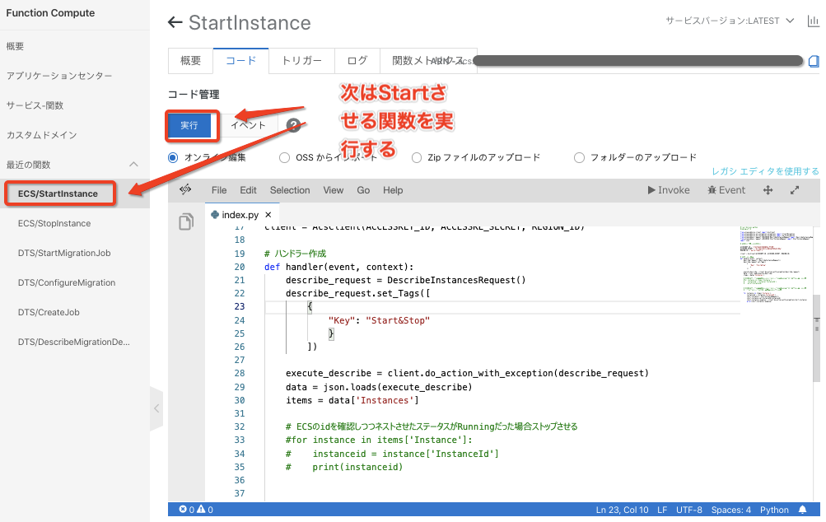Collapse the 最近の関数 section
The image size is (826, 522).
click(x=134, y=165)
